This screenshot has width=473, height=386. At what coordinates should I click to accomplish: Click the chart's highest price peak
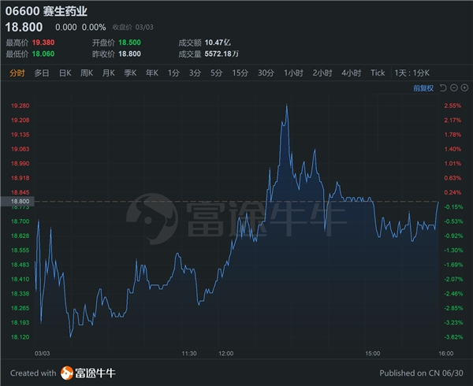287,105
